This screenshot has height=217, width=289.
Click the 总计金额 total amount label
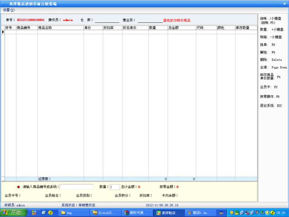129,187
